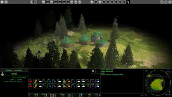
Task: Select the first building group icon
Action: click(x=43, y=2)
